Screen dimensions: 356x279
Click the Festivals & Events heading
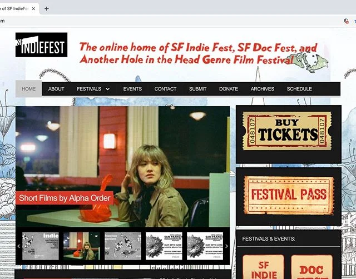point(269,238)
